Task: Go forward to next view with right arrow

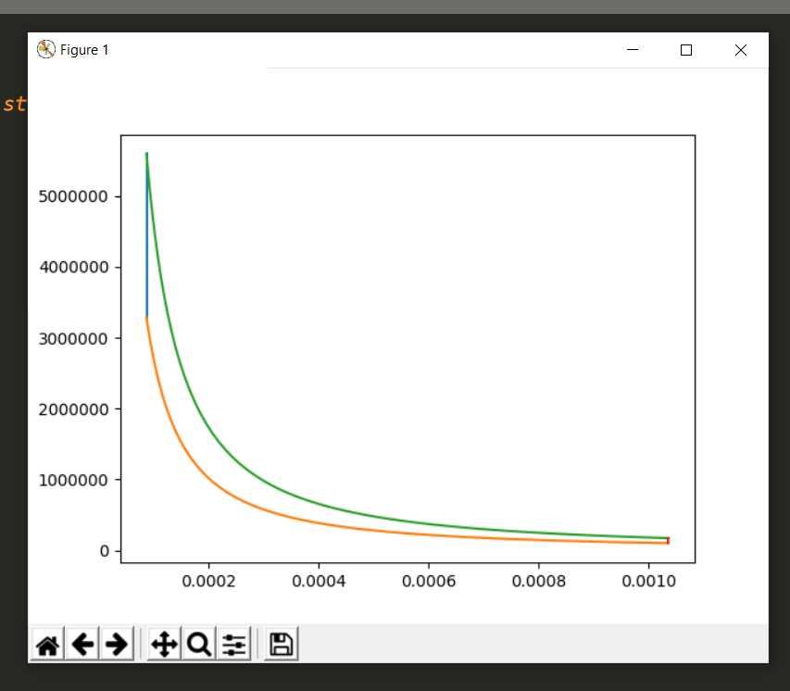Action: [x=117, y=645]
